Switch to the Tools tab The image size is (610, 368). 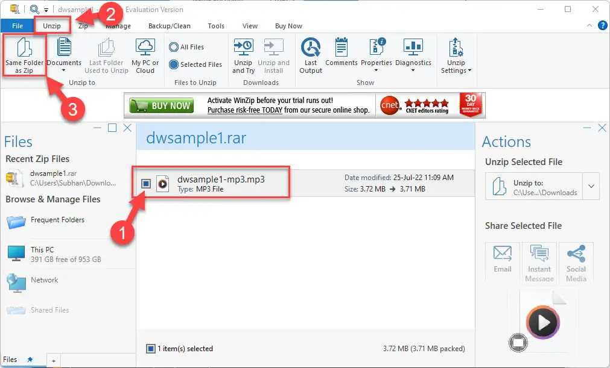click(216, 26)
